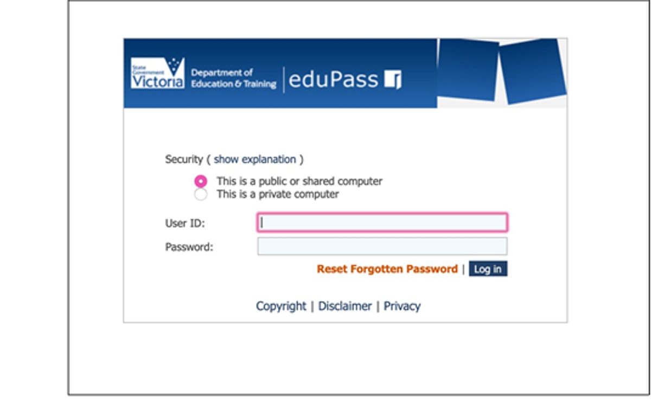Screen dimensions: 651x403
Task: Open the Disclaimer footer link
Action: 345,306
